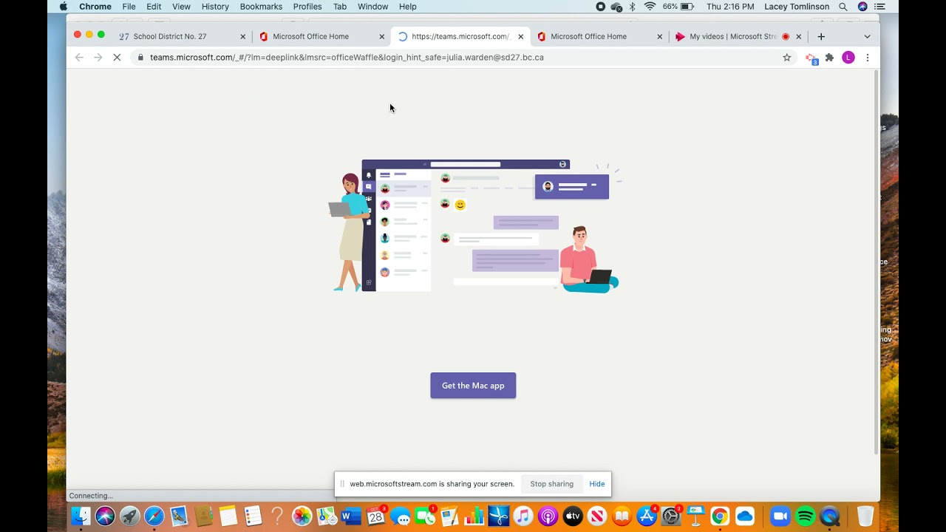Open FaceTime from the Dock
946x532 pixels.
pyautogui.click(x=425, y=516)
